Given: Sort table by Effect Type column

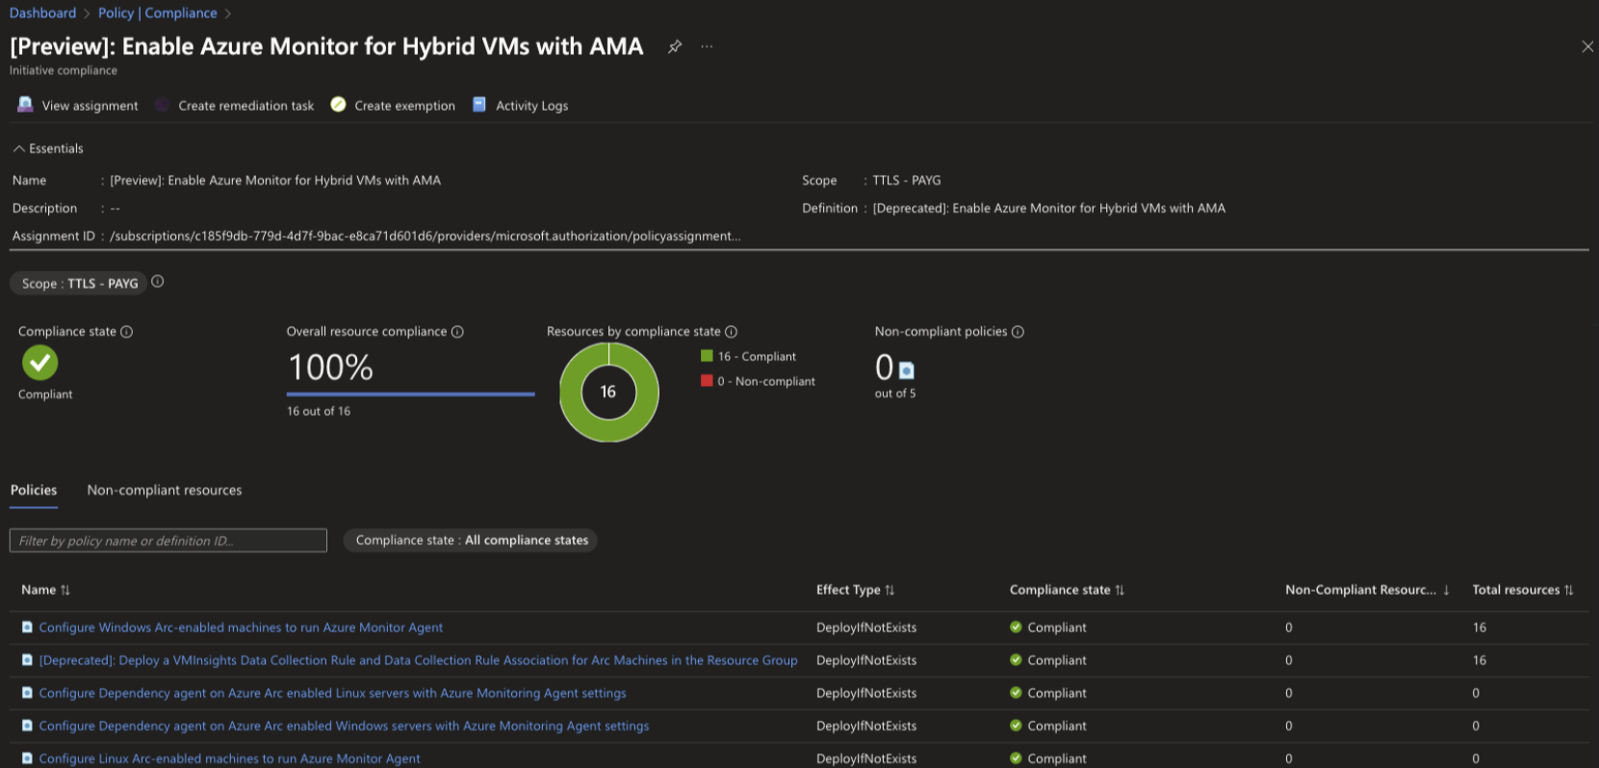Looking at the screenshot, I should point(855,590).
